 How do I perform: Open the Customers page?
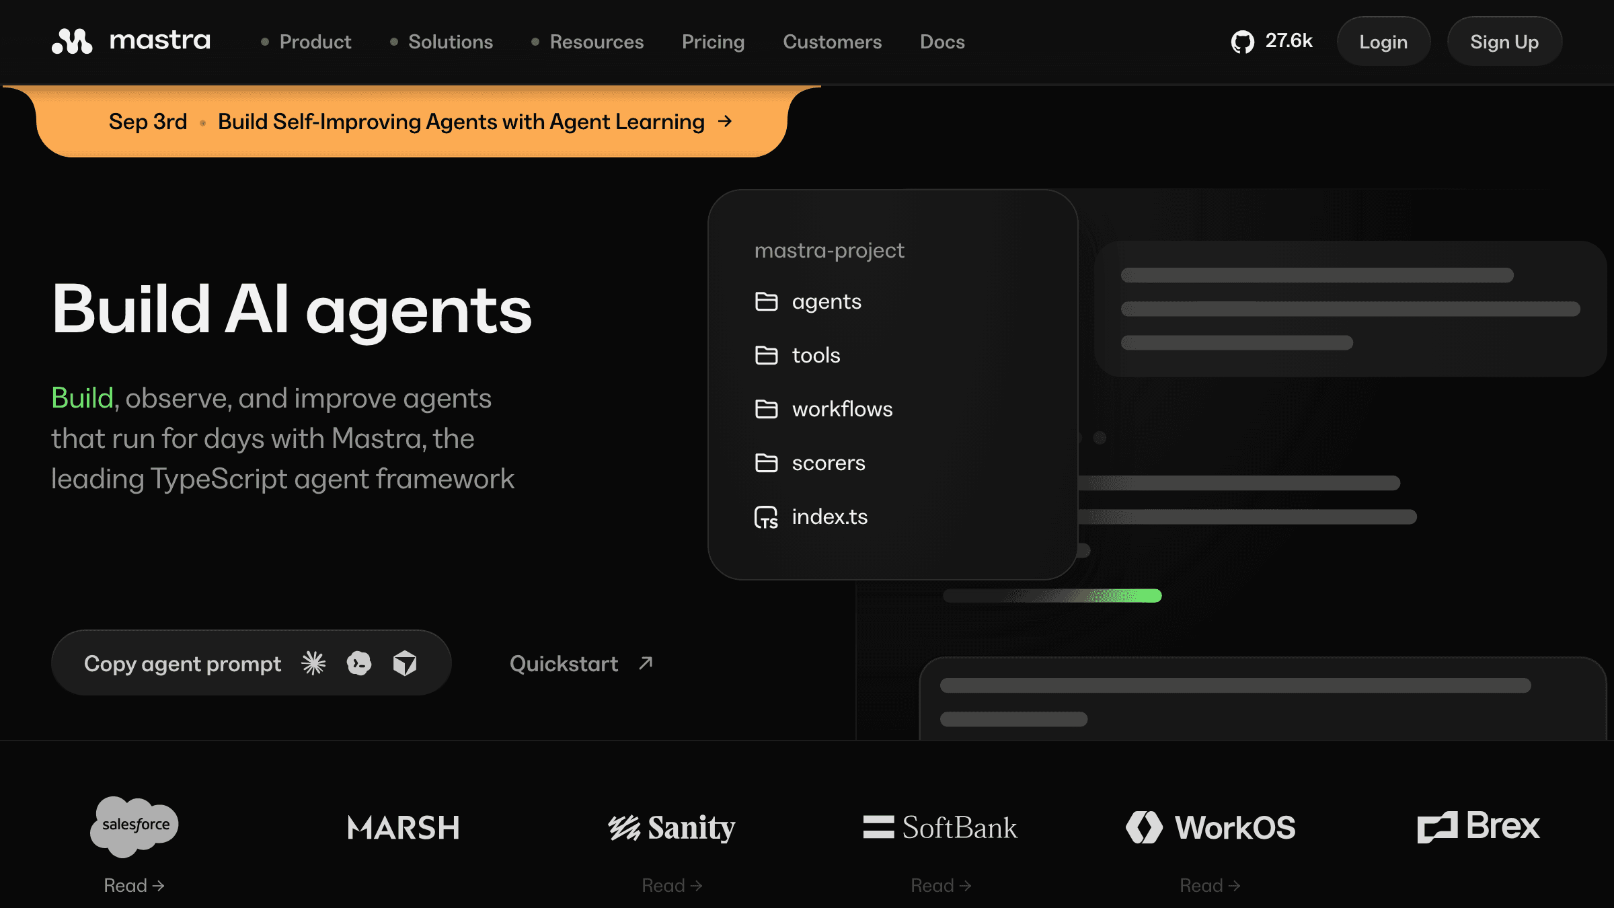(x=833, y=42)
